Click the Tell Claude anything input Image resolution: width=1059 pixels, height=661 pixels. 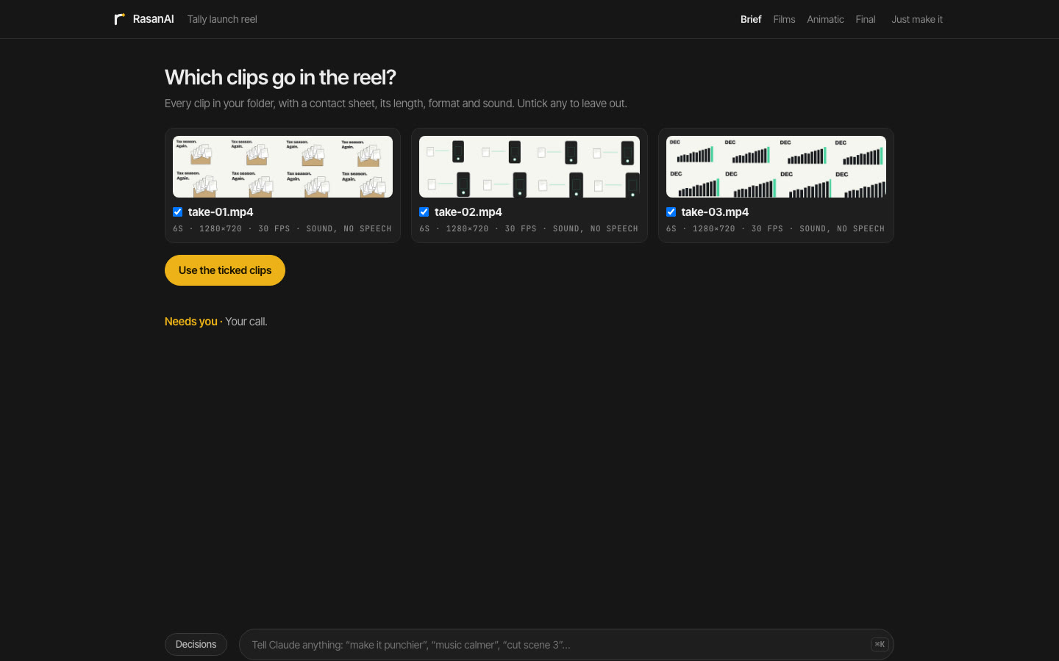tap(566, 644)
